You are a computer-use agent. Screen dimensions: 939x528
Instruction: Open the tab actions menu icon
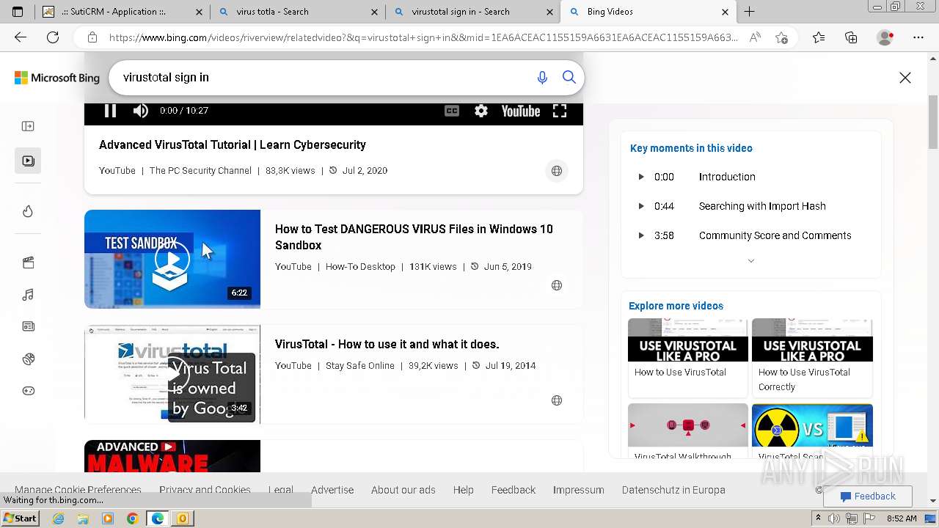click(x=18, y=12)
